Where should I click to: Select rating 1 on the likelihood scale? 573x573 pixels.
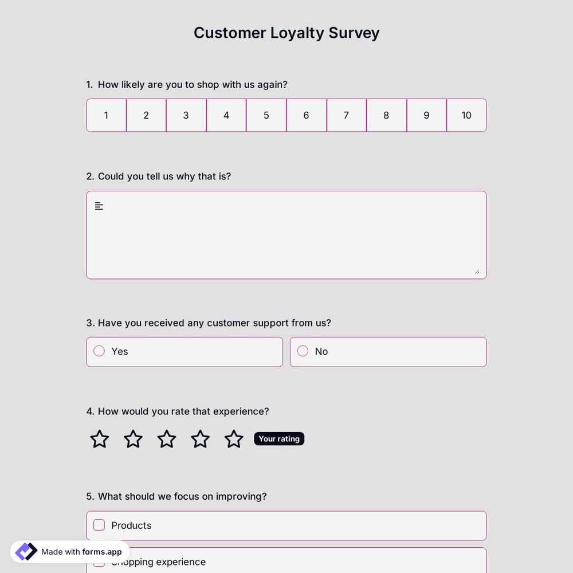tap(106, 115)
